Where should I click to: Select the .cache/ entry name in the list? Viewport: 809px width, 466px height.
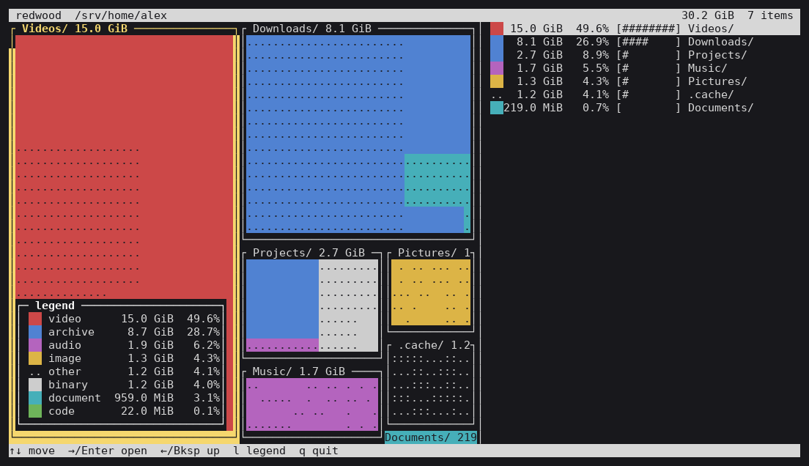[x=711, y=95]
